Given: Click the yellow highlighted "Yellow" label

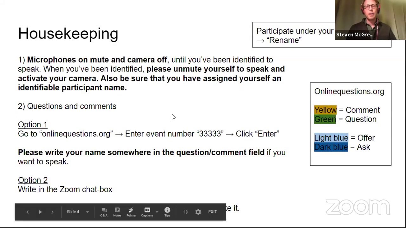Looking at the screenshot, I should tap(325, 110).
